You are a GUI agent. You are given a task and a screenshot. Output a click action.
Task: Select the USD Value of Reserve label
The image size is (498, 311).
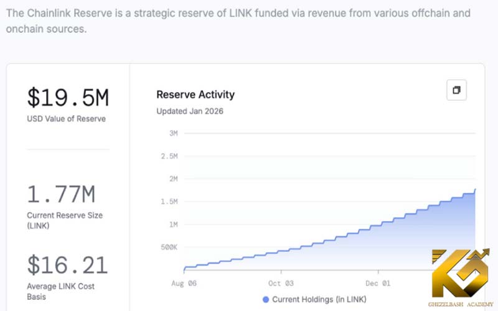pyautogui.click(x=66, y=119)
